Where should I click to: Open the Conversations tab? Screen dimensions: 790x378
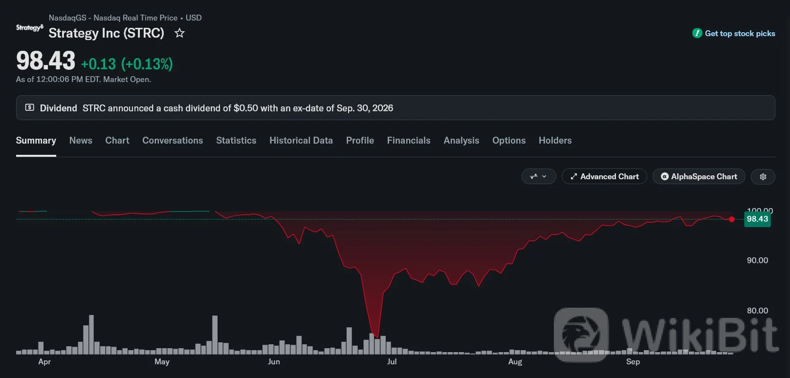point(173,141)
